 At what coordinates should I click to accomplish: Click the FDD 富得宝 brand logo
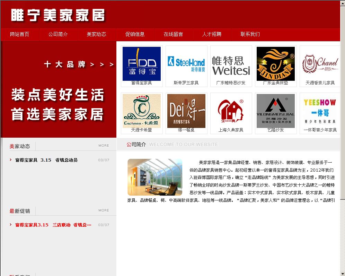(141, 63)
